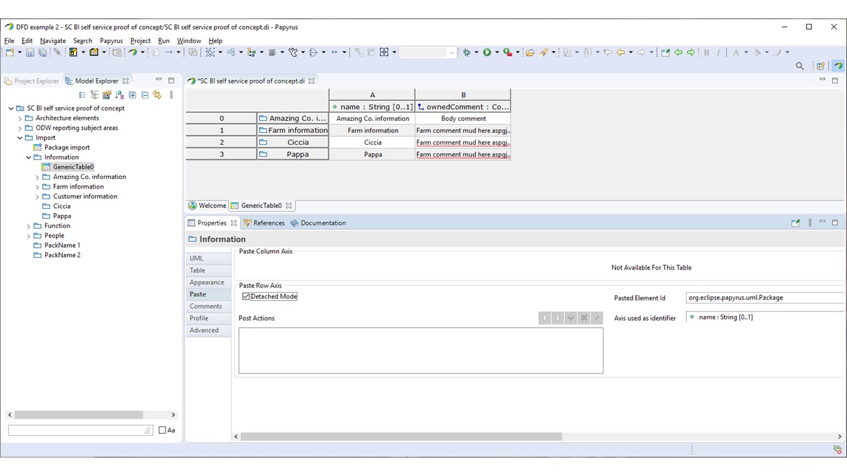Click the green Run button icon
The height and width of the screenshot is (476, 847).
[x=487, y=52]
